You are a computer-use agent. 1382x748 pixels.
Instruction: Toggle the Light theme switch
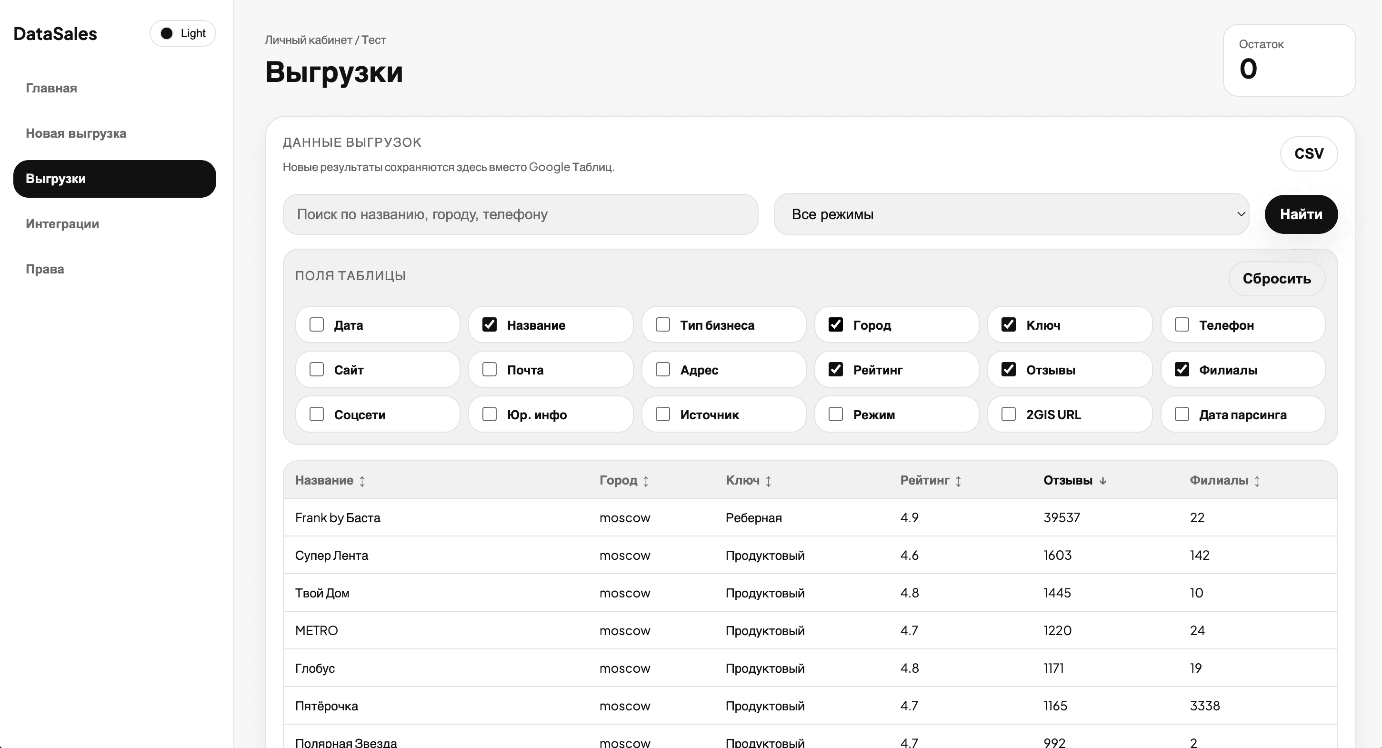click(183, 33)
